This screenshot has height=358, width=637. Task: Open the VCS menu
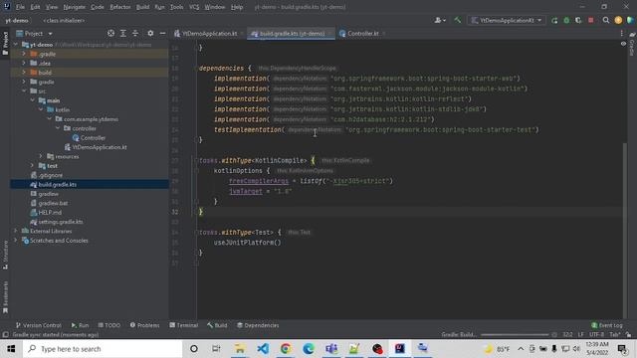click(x=194, y=7)
